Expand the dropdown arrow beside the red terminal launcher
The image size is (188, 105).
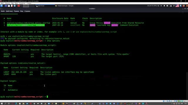click(21, 6)
